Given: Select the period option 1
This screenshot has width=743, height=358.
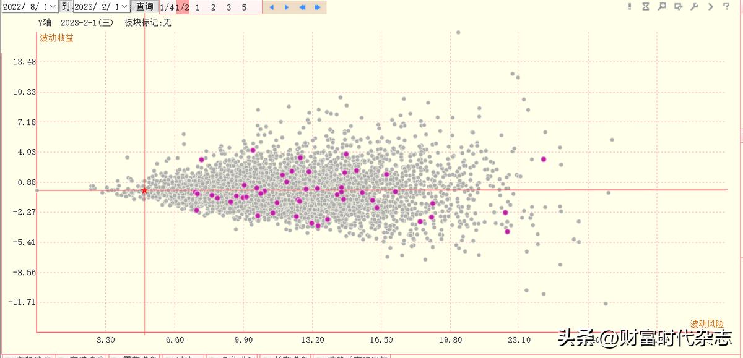Looking at the screenshot, I should click(198, 7).
